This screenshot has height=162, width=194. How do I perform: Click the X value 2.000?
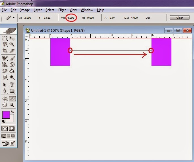click(27, 18)
